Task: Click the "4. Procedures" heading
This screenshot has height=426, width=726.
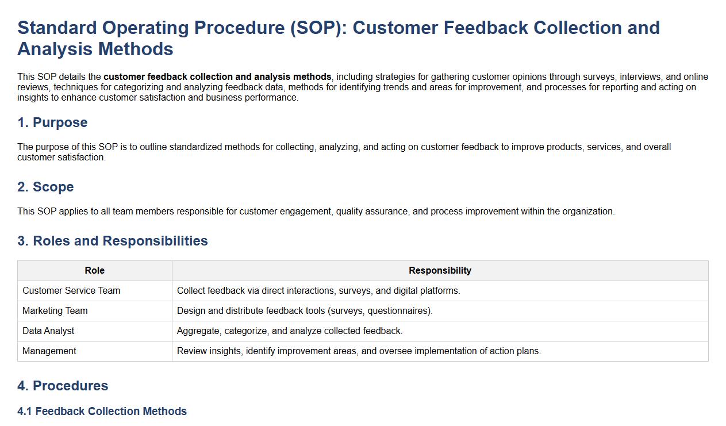Action: click(x=63, y=386)
